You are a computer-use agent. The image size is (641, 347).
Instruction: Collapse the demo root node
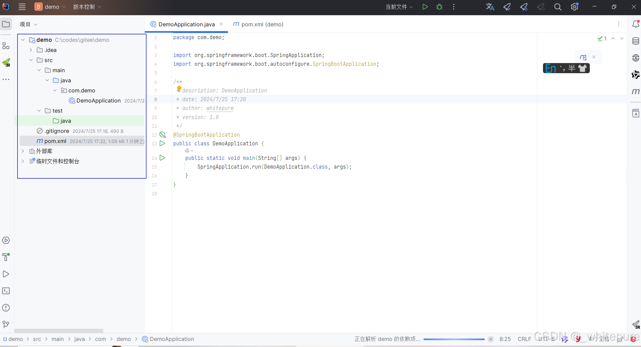(23, 40)
